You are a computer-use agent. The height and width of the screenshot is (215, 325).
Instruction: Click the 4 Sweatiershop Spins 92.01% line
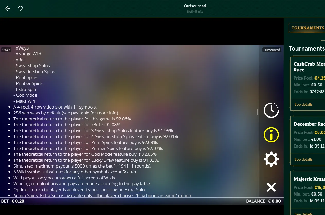coord(96,136)
